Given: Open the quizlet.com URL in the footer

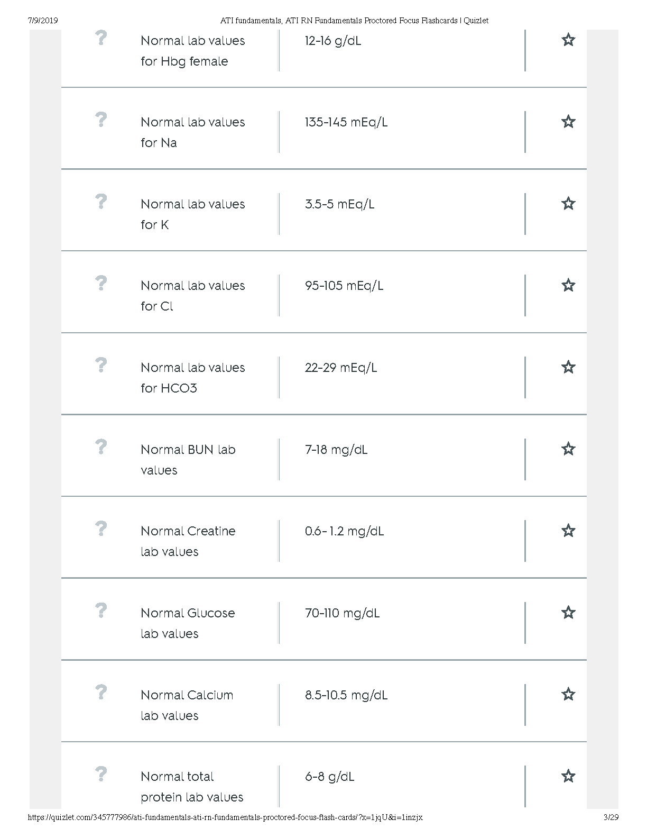Looking at the screenshot, I should [225, 817].
